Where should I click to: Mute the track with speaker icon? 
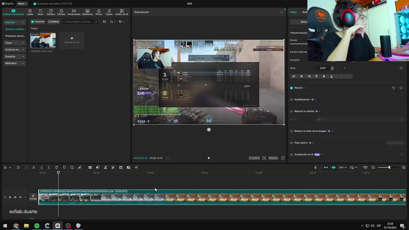(20, 197)
